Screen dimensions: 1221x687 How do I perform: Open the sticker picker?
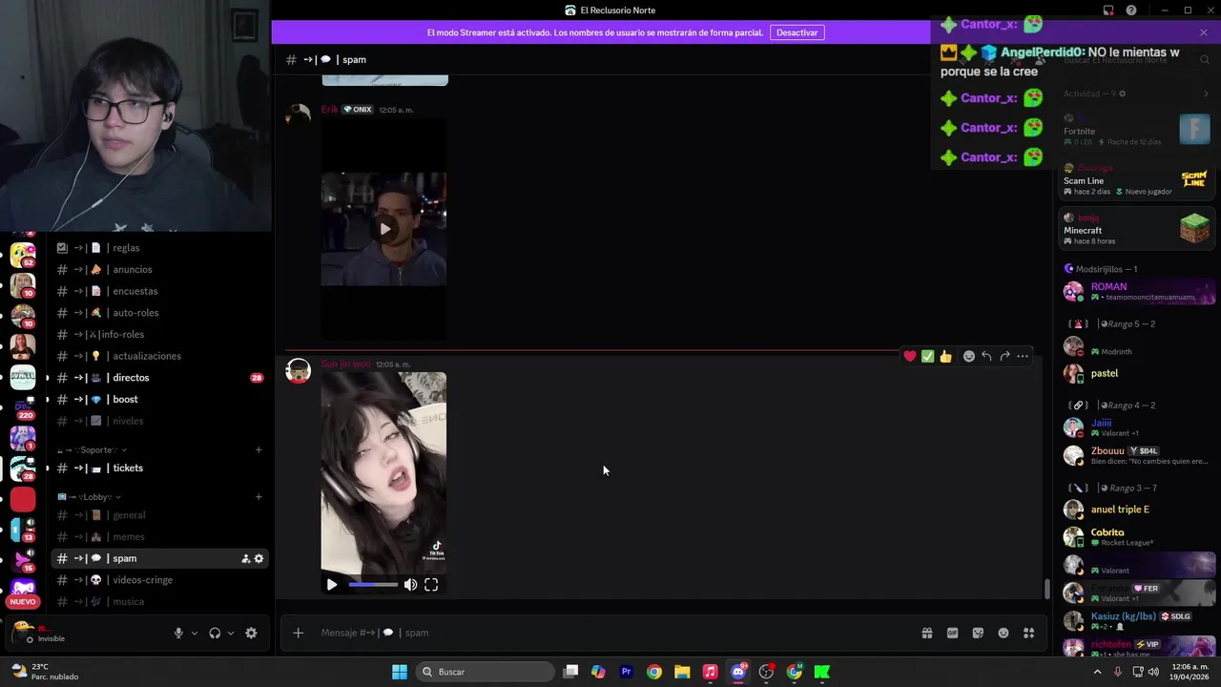[x=978, y=633]
